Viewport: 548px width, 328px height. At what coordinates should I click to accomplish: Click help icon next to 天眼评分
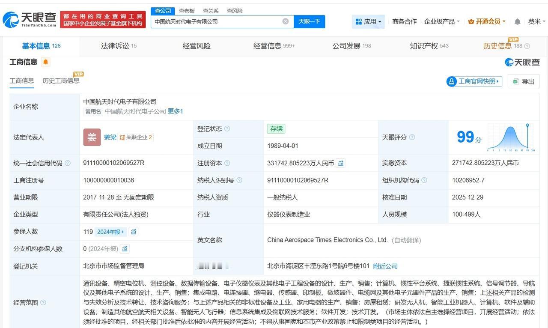(412, 137)
